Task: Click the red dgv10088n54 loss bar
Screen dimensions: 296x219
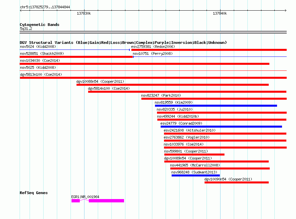Action: pos(173,85)
